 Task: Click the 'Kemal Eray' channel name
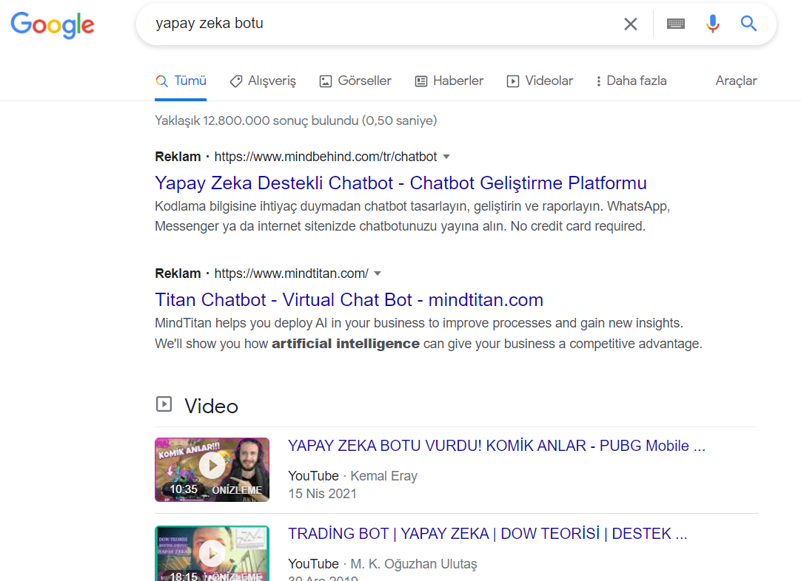pyautogui.click(x=383, y=476)
